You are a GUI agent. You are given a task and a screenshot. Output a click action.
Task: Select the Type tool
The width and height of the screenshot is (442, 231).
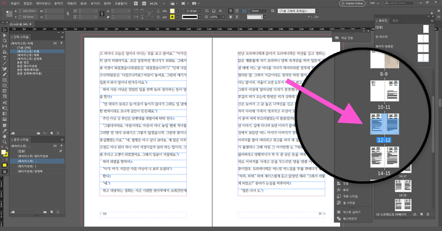[4, 58]
